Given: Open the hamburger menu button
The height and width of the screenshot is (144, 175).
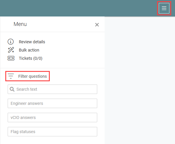Looking at the screenshot, I should [164, 8].
